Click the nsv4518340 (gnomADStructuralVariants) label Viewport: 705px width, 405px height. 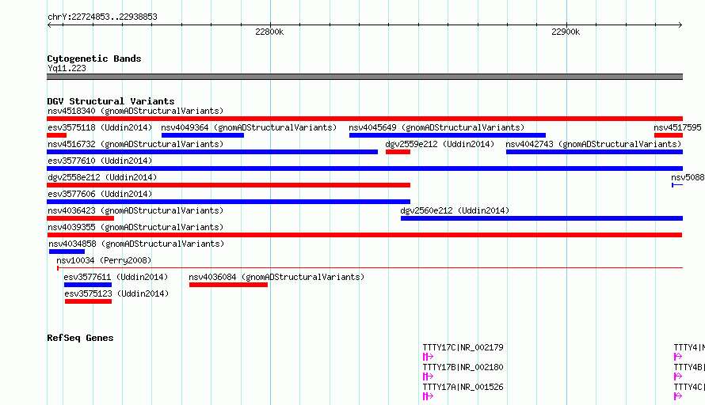[135, 111]
